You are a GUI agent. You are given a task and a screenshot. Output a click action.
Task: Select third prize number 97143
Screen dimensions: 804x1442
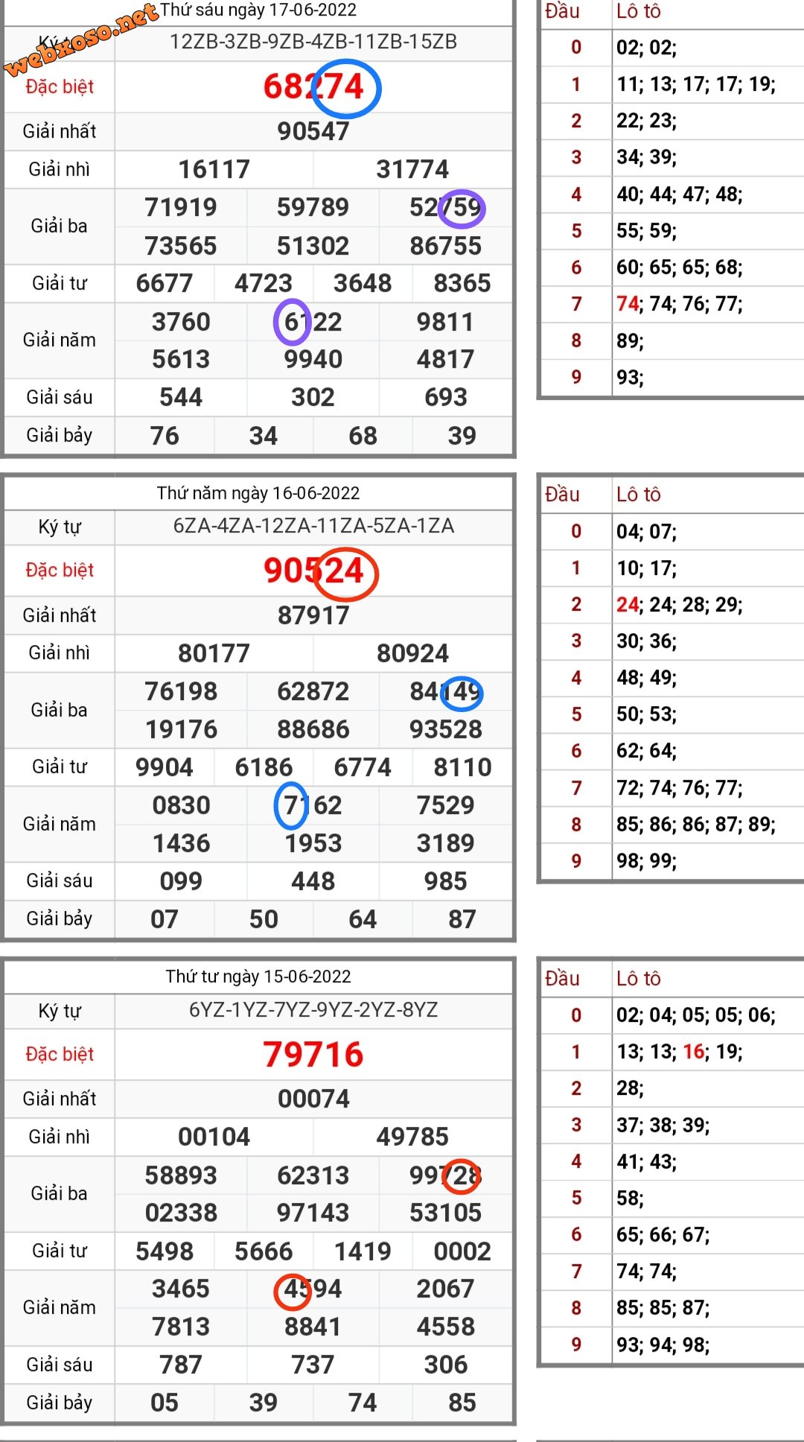313,1213
